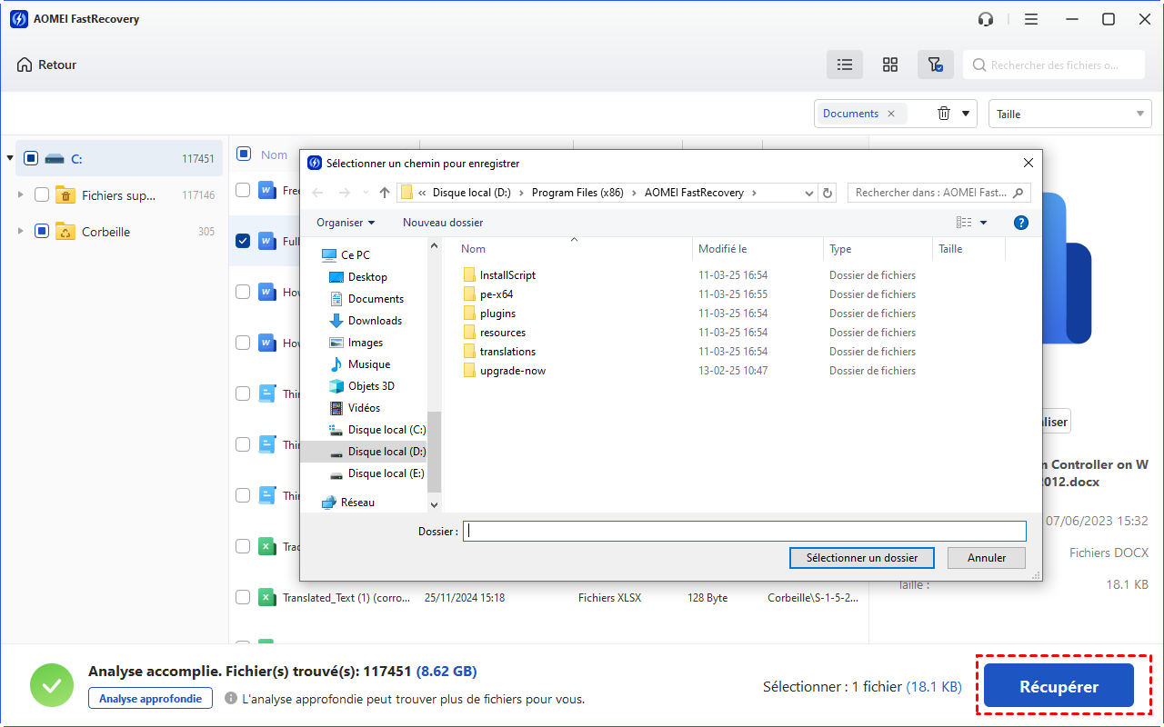Image resolution: width=1164 pixels, height=727 pixels.
Task: Select Objets 3D in navigation pane
Action: (x=371, y=386)
